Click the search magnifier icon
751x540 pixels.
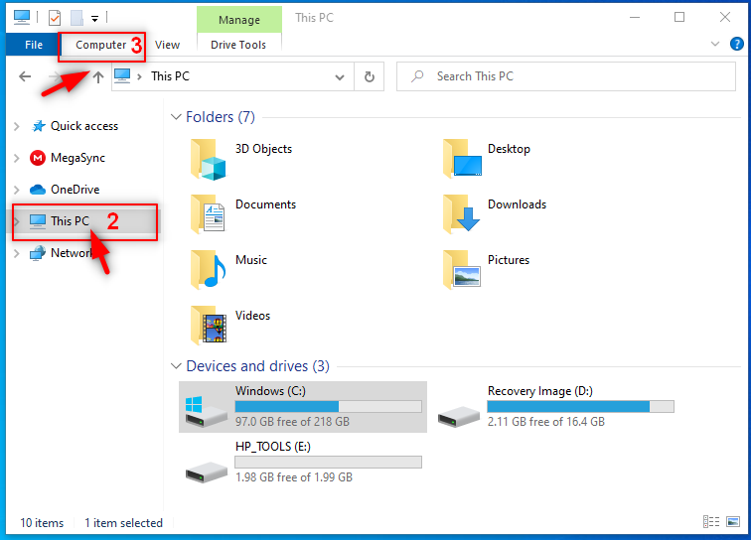coord(417,76)
